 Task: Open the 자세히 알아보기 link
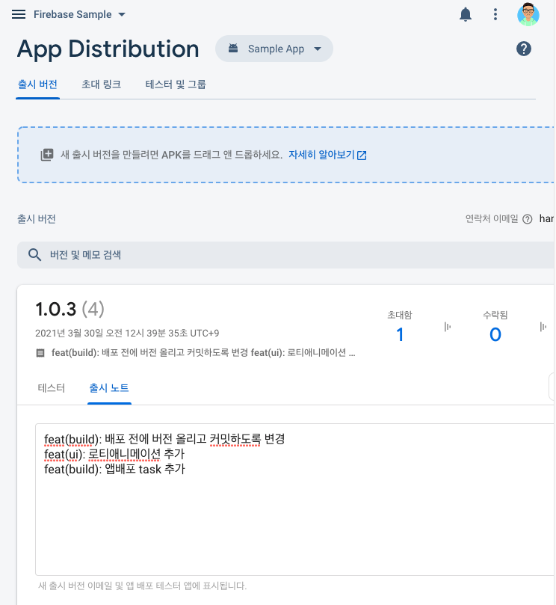click(x=327, y=155)
